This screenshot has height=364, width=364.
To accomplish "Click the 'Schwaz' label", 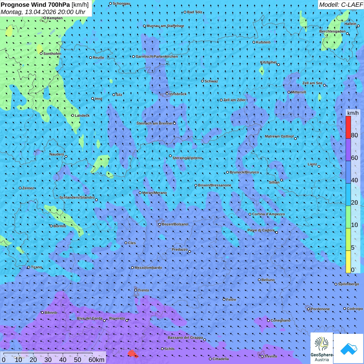I will [211, 81].
